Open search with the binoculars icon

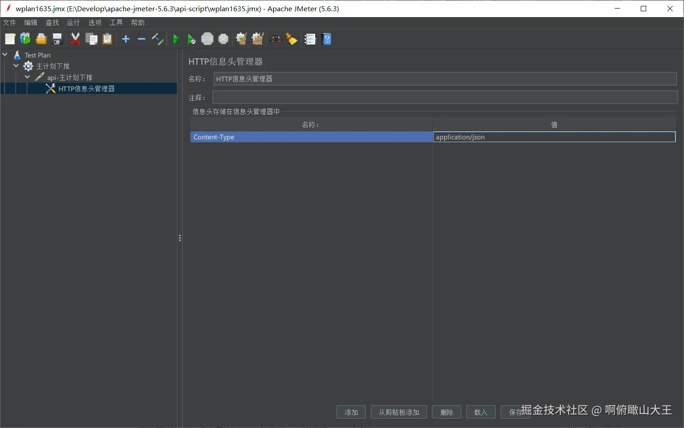tap(276, 39)
